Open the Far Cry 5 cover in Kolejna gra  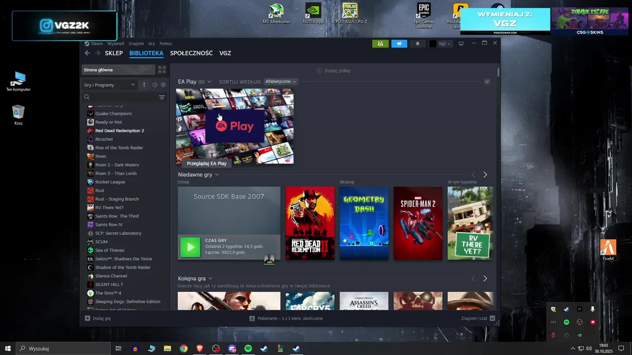(310, 301)
